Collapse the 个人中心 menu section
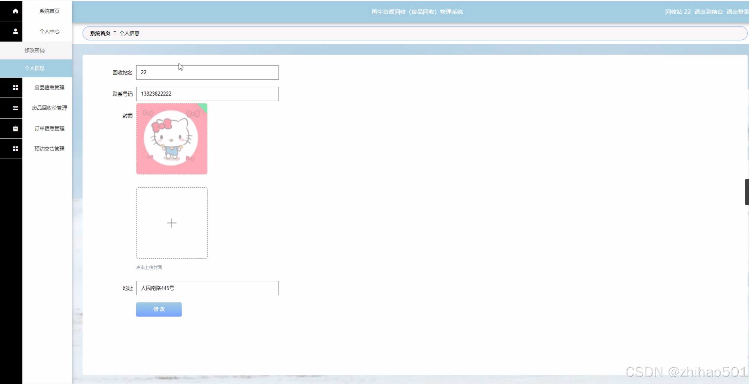The width and height of the screenshot is (749, 384). click(49, 31)
